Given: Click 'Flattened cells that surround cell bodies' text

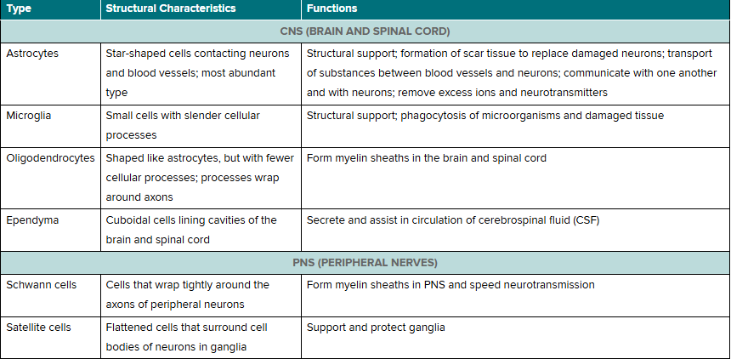Looking at the screenshot, I should (186, 338).
